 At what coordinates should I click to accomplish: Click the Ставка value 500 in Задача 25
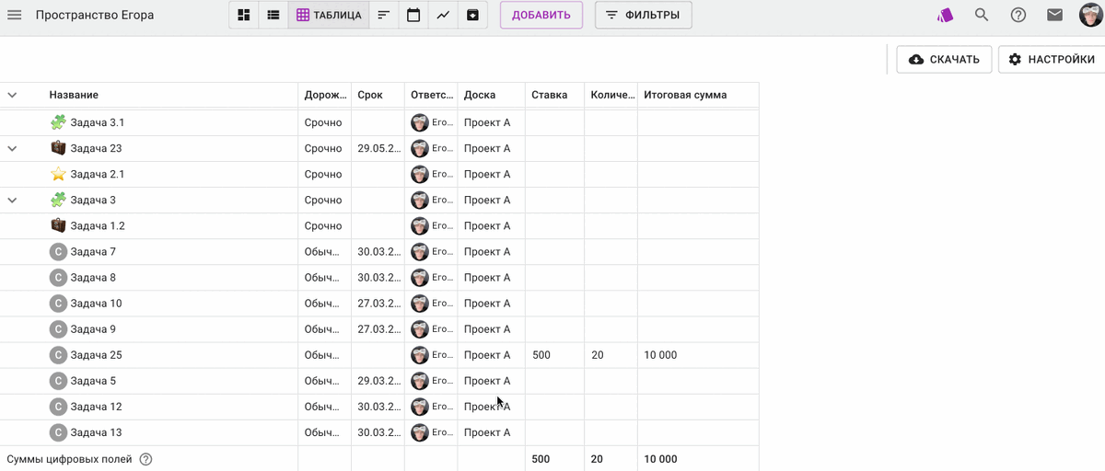[541, 354]
